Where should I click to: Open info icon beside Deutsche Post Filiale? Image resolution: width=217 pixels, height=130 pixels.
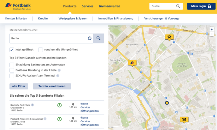[x=32, y=105]
